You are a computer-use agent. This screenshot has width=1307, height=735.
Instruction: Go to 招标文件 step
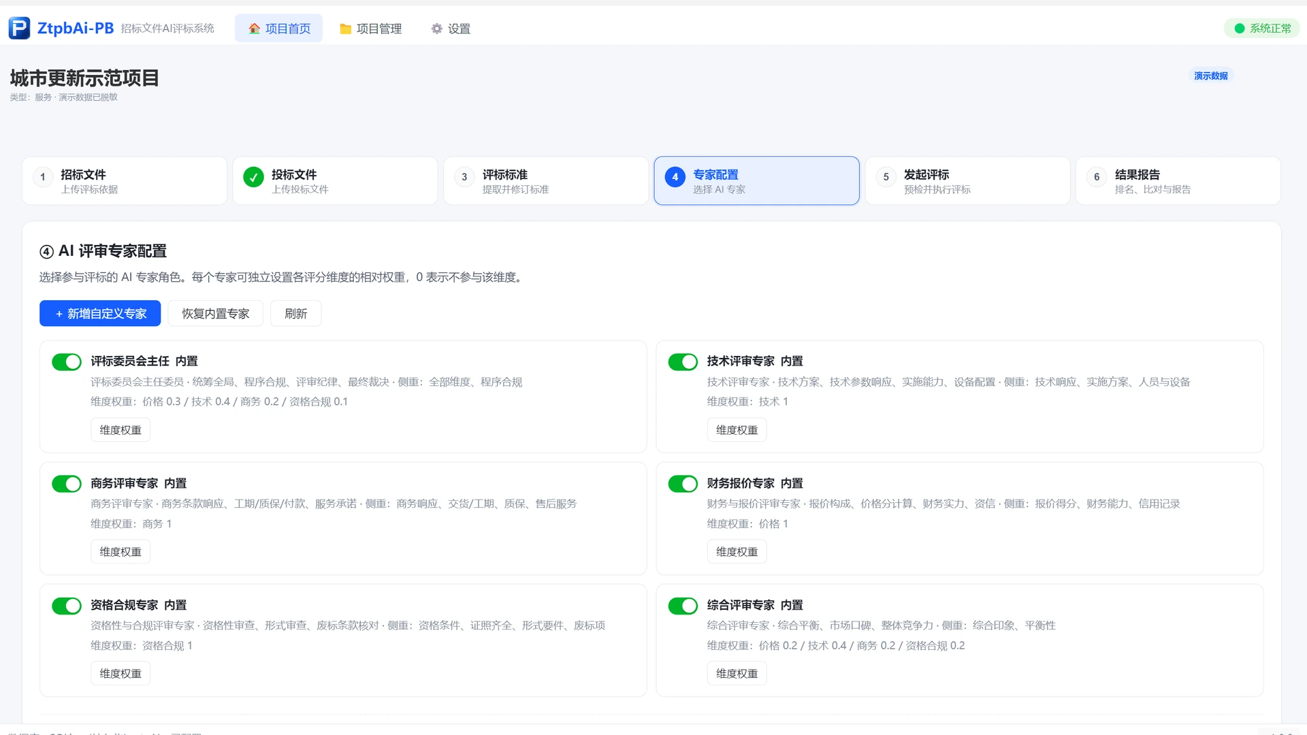(x=125, y=181)
